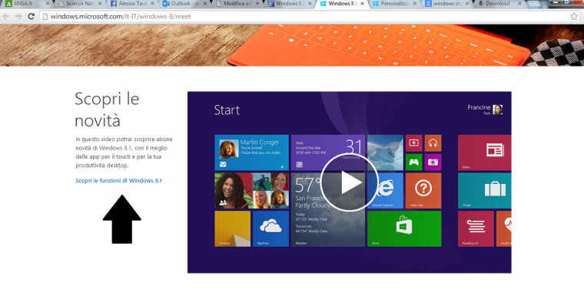Click the SkyDrive cloud tile in video preview

(270, 228)
